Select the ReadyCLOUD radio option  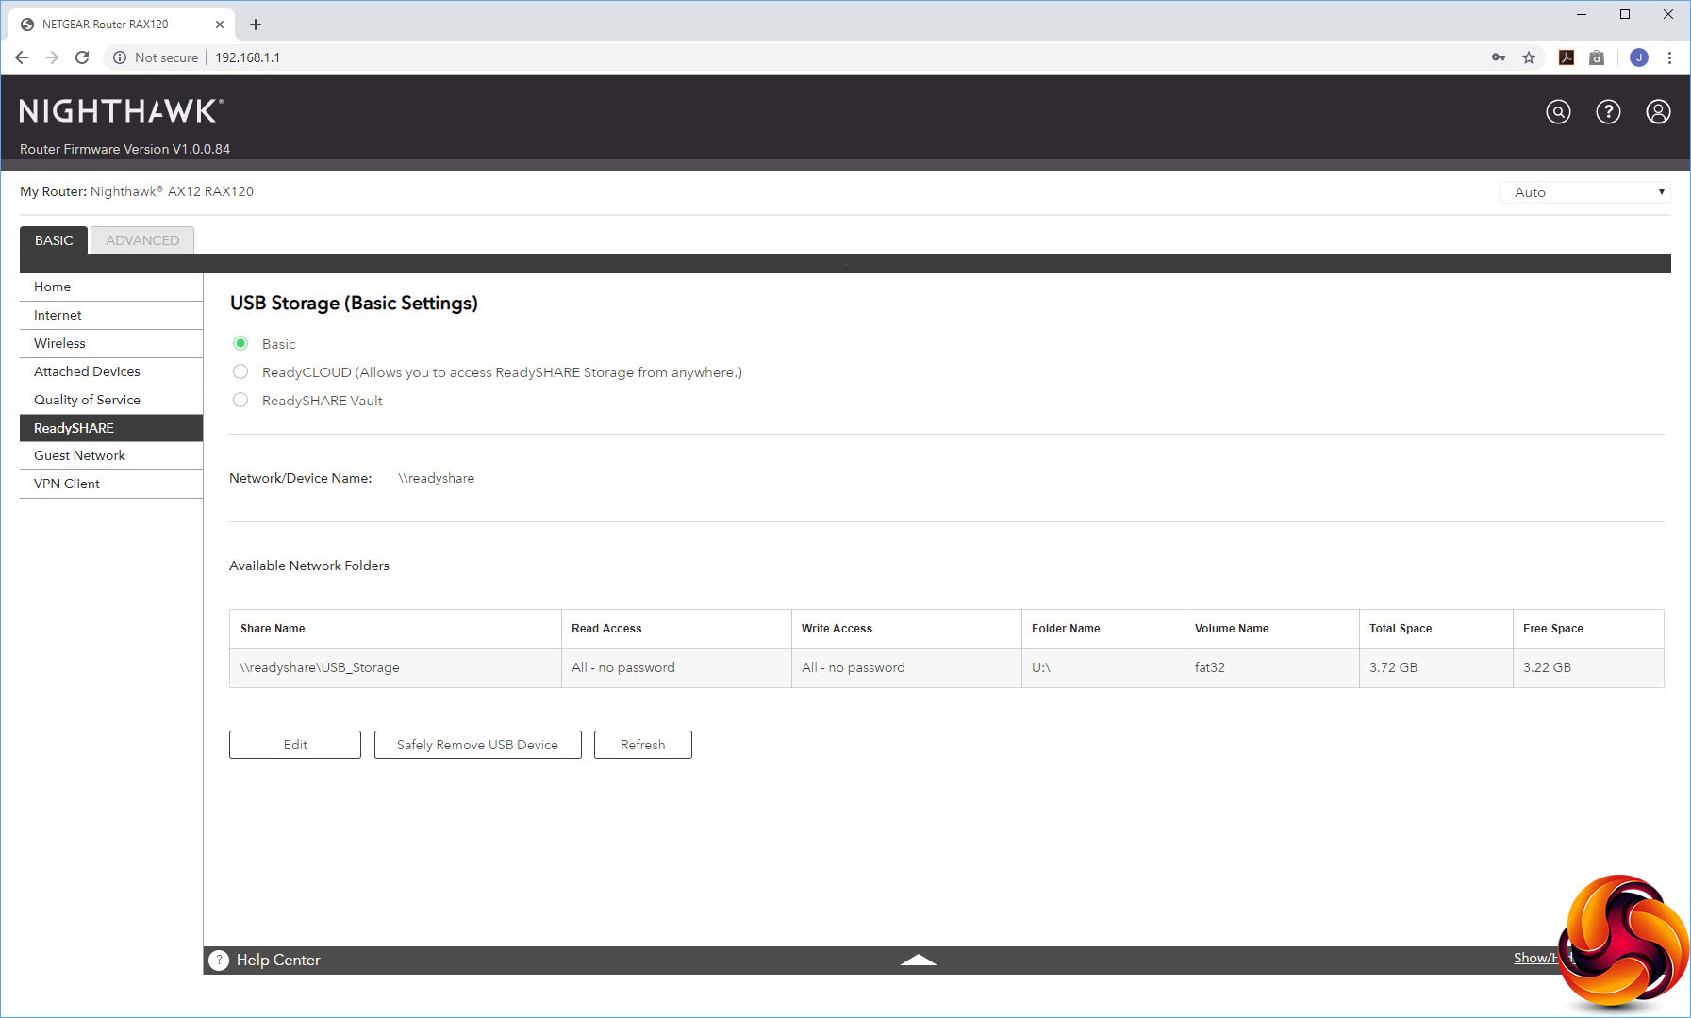[x=240, y=371]
